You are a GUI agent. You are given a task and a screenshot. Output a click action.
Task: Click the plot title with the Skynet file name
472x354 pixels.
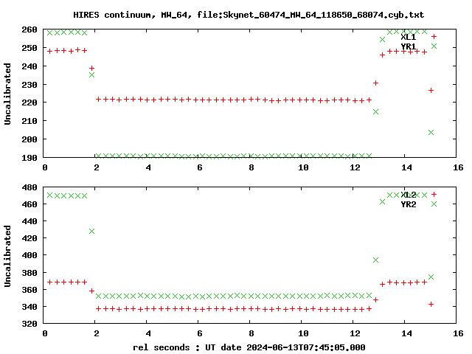coord(249,15)
